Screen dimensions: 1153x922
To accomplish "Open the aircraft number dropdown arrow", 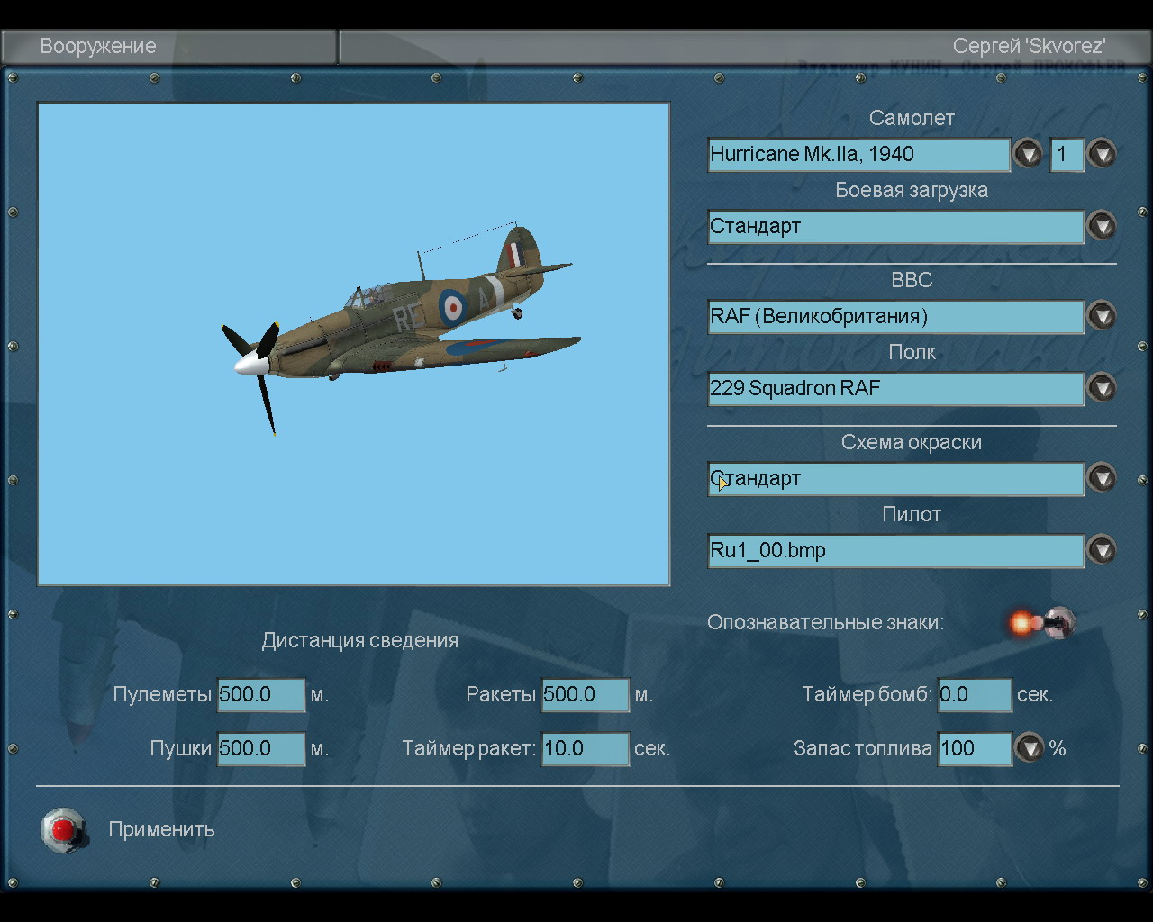I will point(1101,154).
